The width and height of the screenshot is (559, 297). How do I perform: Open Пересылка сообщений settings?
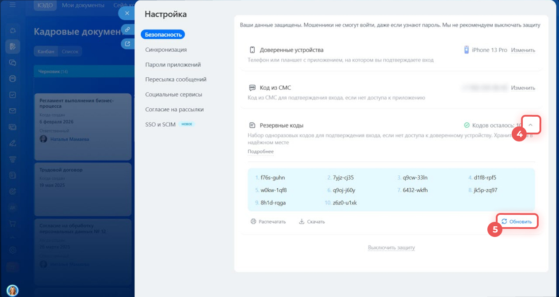click(x=176, y=80)
